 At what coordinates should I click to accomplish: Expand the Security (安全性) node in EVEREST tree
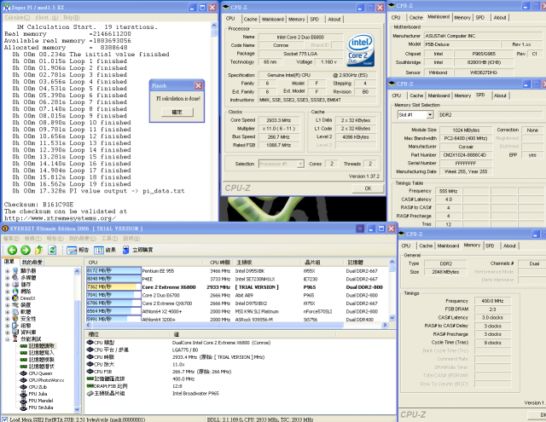[8, 319]
